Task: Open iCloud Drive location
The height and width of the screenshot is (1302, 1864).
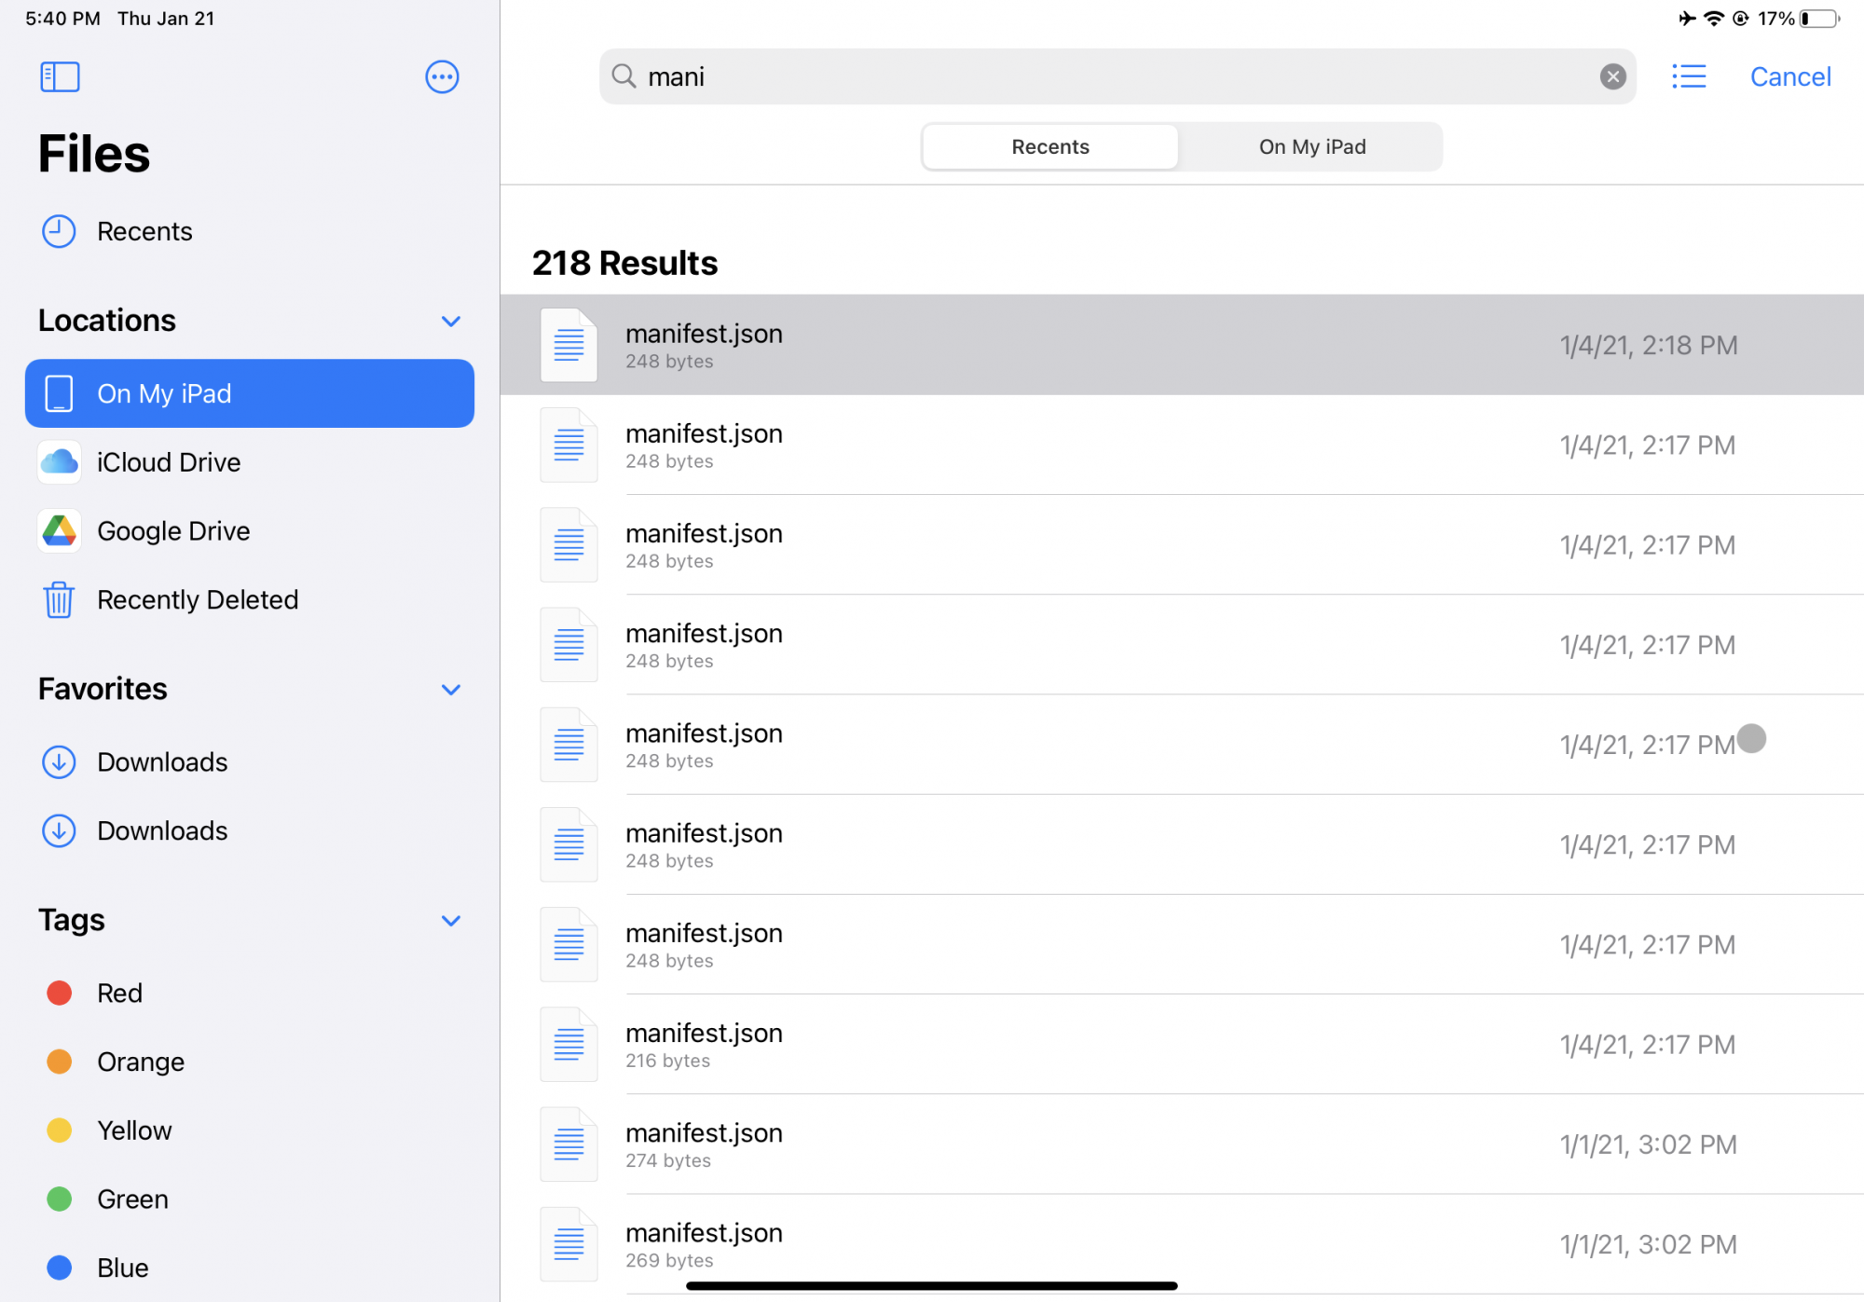Action: pos(168,462)
